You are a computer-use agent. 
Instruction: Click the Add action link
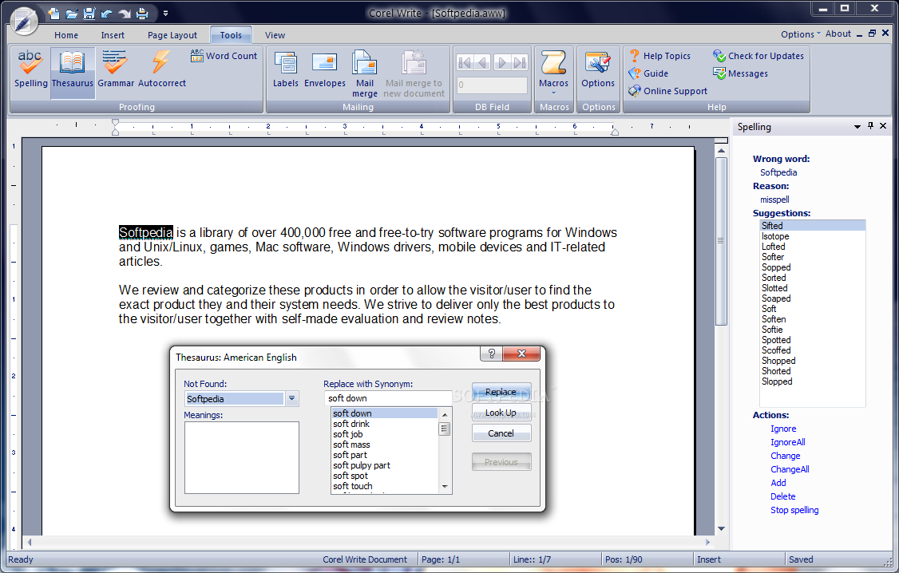[x=778, y=483]
